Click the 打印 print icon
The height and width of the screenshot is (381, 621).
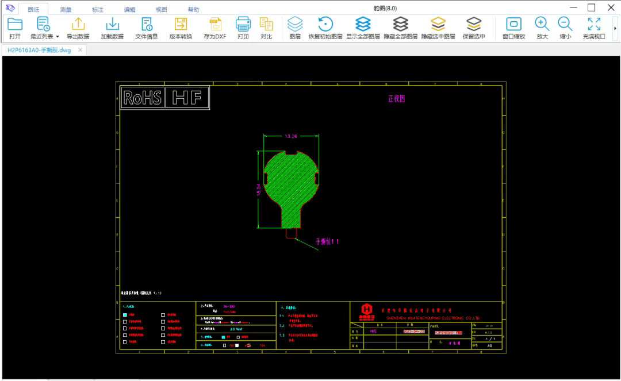243,28
